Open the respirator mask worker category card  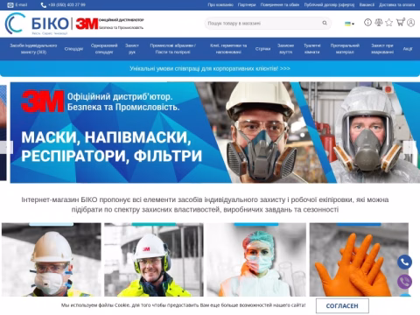(52, 260)
